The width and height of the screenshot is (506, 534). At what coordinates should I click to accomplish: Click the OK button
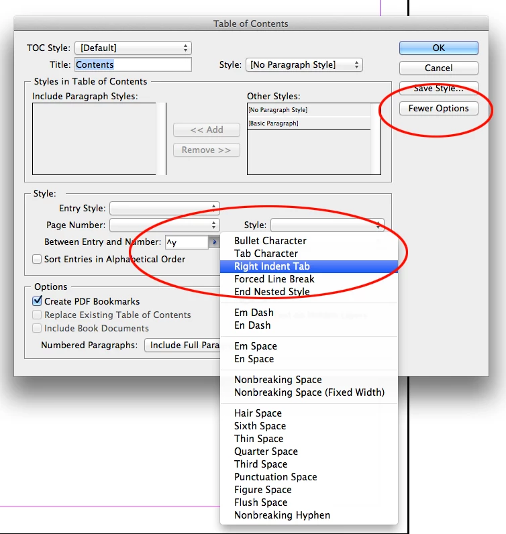point(438,48)
